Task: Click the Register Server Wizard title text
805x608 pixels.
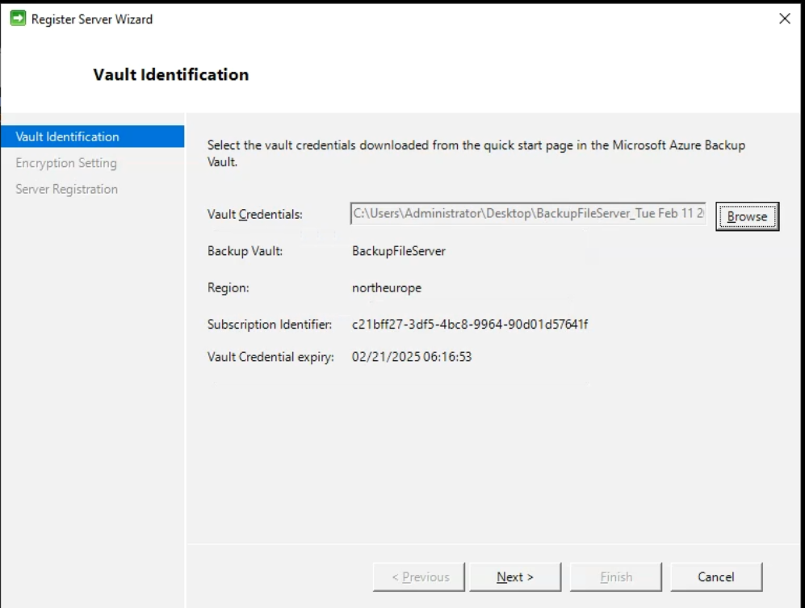Action: pos(92,19)
